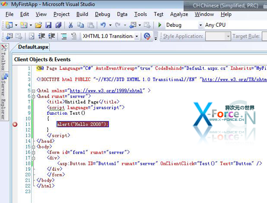Collapse the body element on line 15

pos(33,147)
